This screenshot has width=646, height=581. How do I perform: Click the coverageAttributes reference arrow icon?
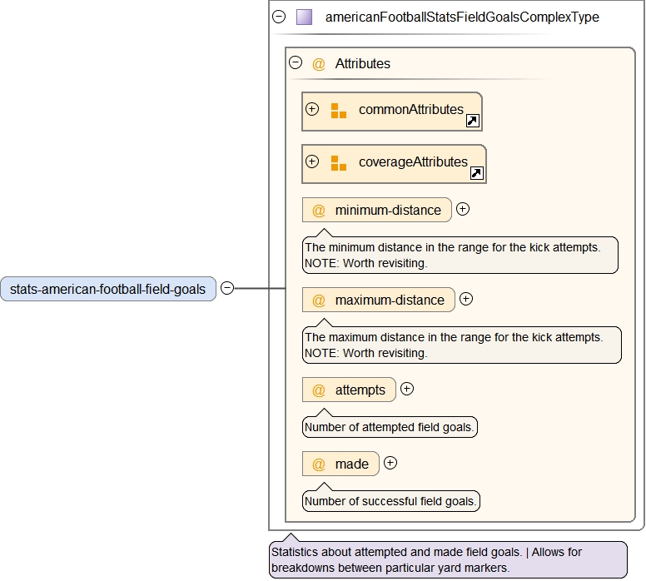click(477, 173)
